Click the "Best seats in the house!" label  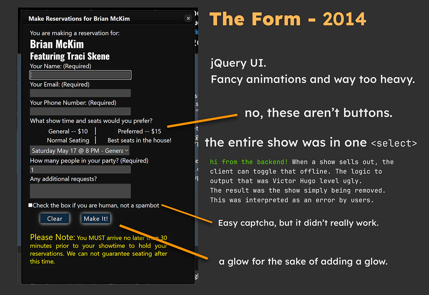[139, 140]
